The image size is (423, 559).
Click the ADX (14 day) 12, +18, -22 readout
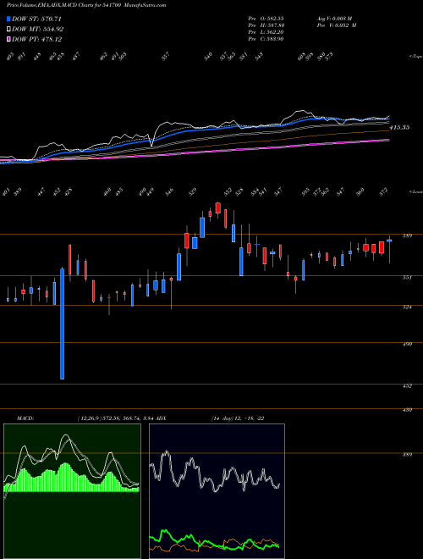tap(210, 418)
